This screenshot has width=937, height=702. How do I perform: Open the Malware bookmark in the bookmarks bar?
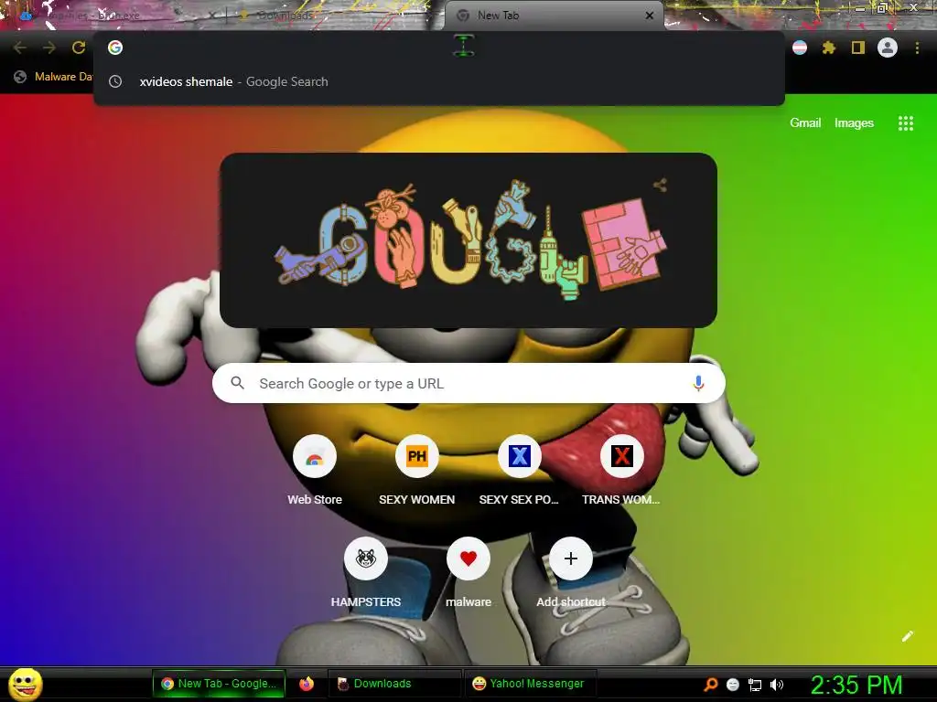coord(54,77)
